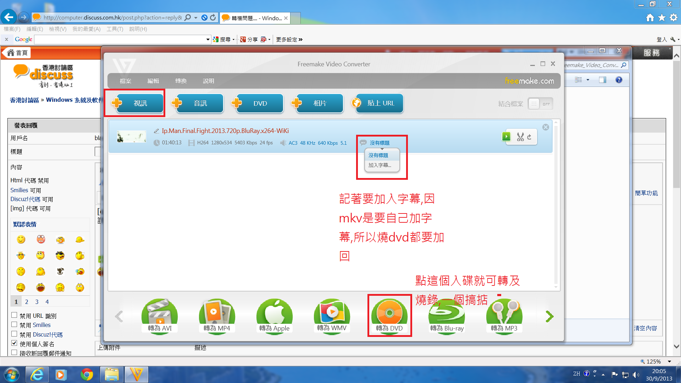The width and height of the screenshot is (681, 383).
Task: Check 禁用 Smilies checkbox
Action: 14,324
